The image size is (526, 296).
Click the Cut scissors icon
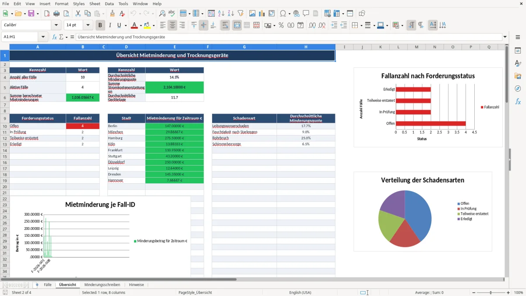point(78,14)
